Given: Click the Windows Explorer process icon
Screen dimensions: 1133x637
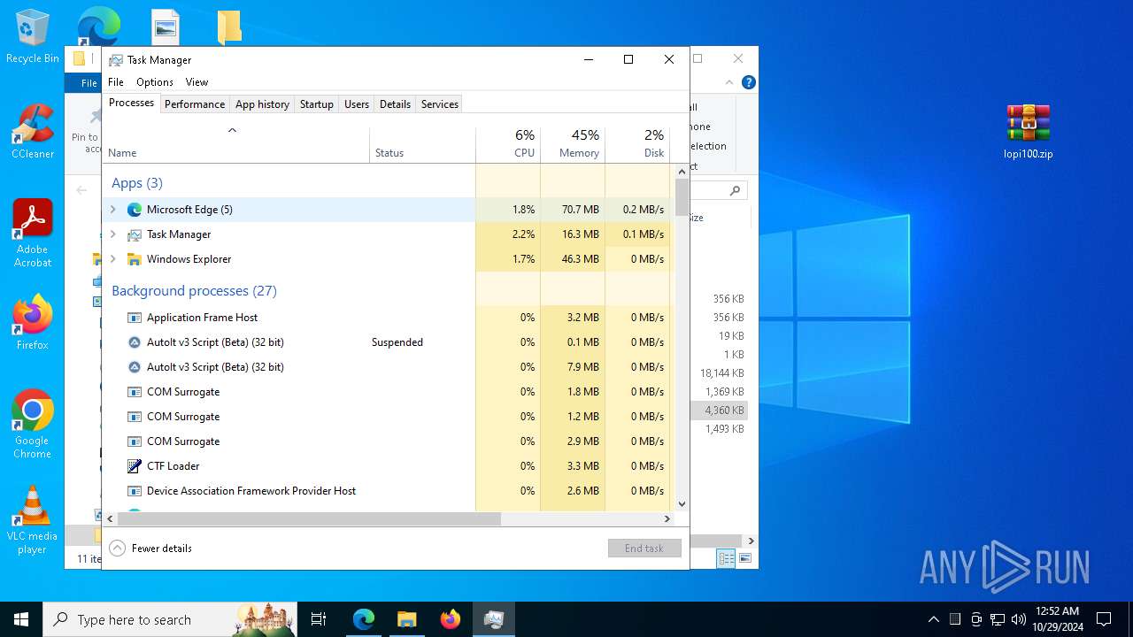Looking at the screenshot, I should click(x=135, y=259).
